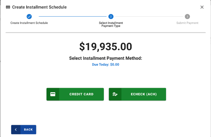Click the 'Select Installment Payment Method:' heading
Image resolution: width=211 pixels, height=137 pixels.
105,58
